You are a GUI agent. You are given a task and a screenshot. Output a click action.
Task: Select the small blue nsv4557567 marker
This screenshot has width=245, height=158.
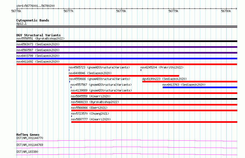click(71, 87)
